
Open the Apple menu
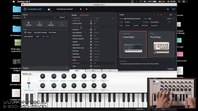(14, 2)
